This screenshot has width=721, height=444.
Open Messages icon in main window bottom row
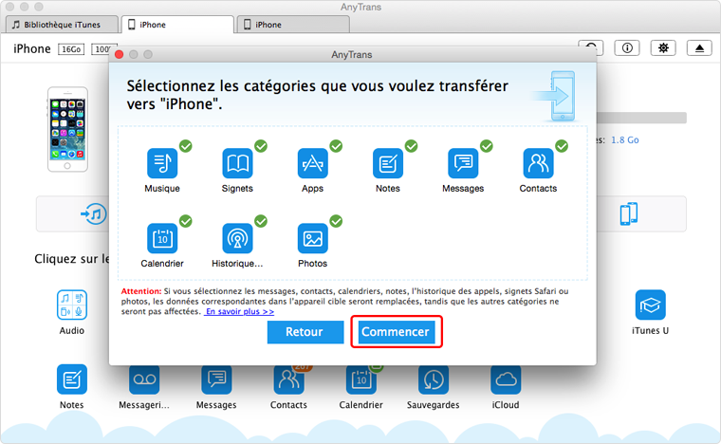pos(216,379)
